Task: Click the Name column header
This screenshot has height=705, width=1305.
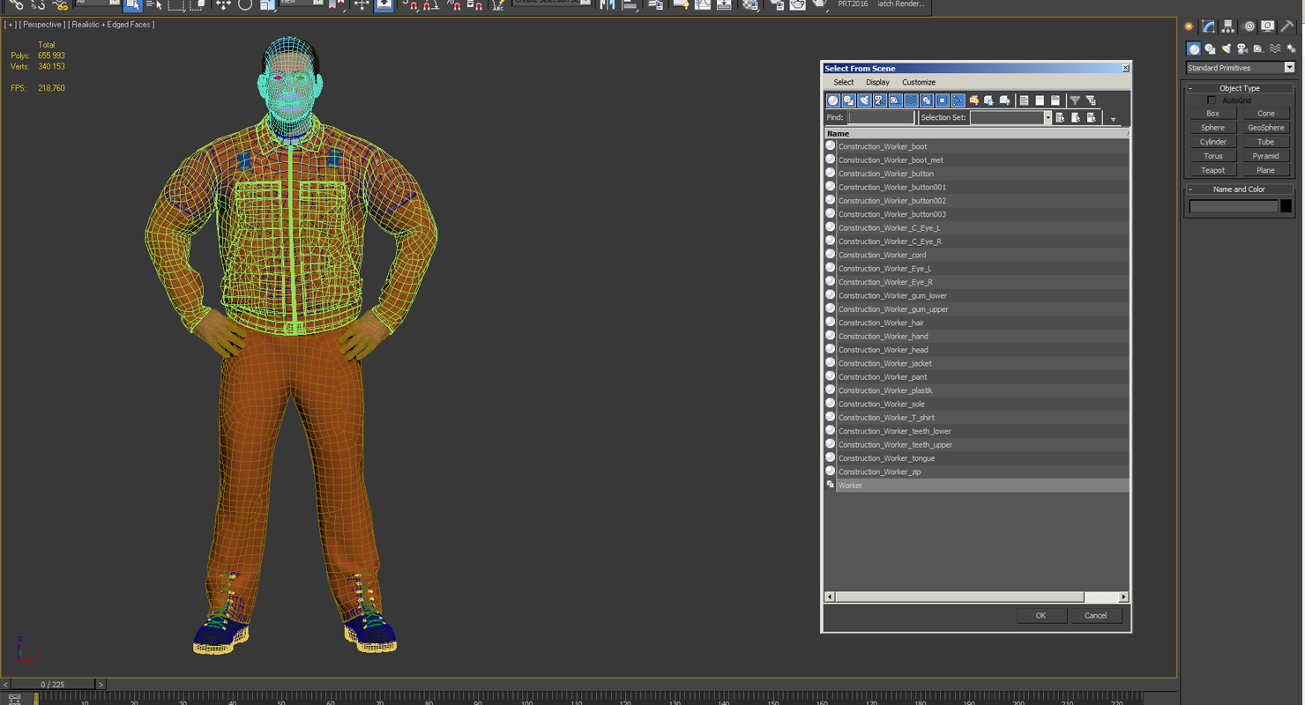Action: click(976, 133)
